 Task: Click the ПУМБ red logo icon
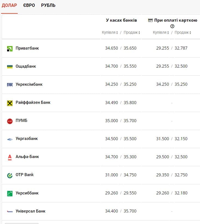[10, 121]
